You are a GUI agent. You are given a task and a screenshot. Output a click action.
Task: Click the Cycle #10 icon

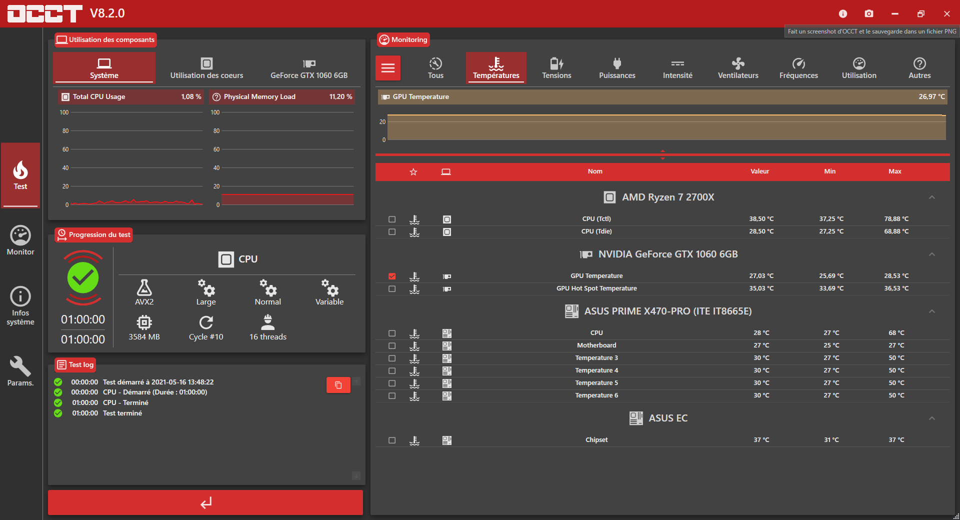coord(206,322)
